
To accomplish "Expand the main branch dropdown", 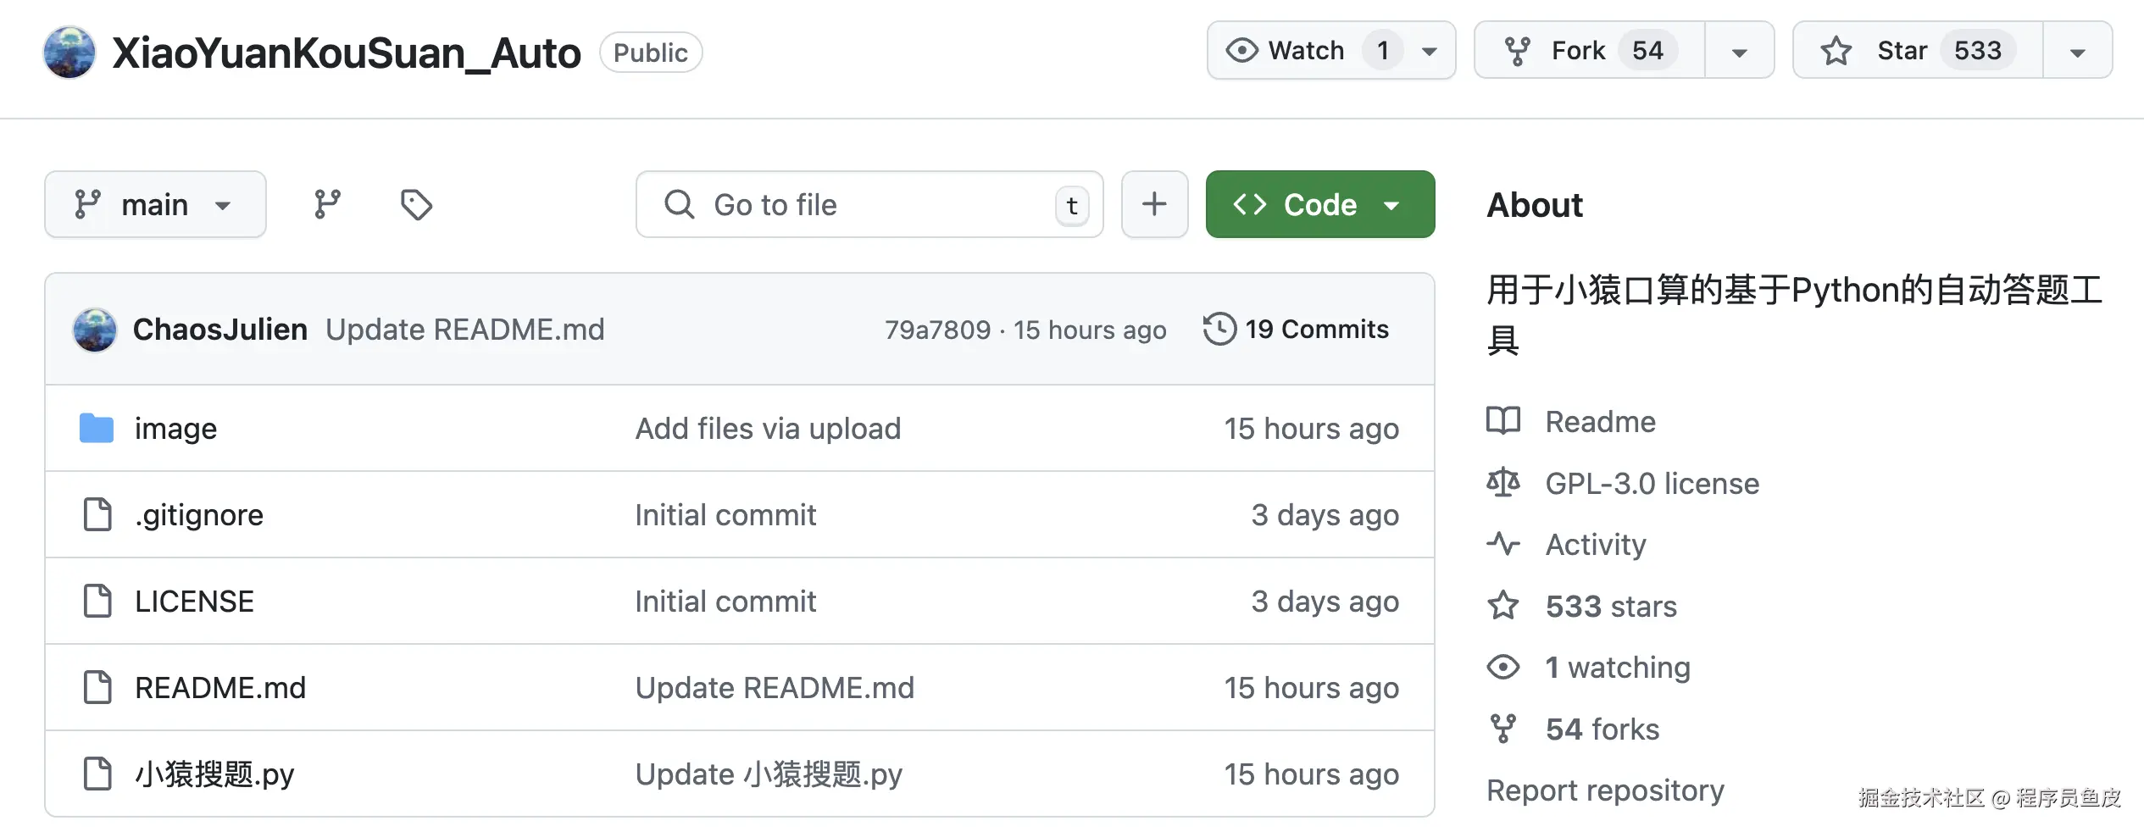I will pyautogui.click(x=155, y=204).
